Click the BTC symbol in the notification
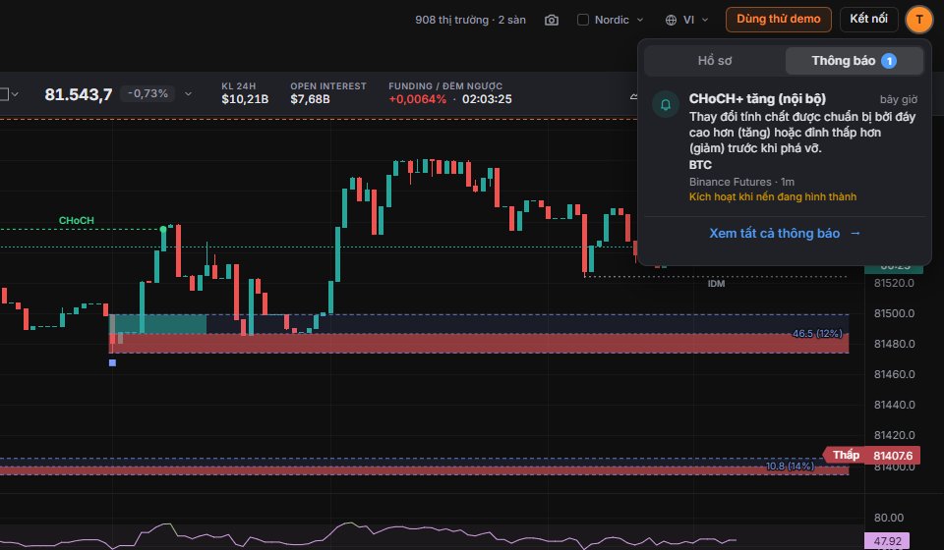 (700, 165)
